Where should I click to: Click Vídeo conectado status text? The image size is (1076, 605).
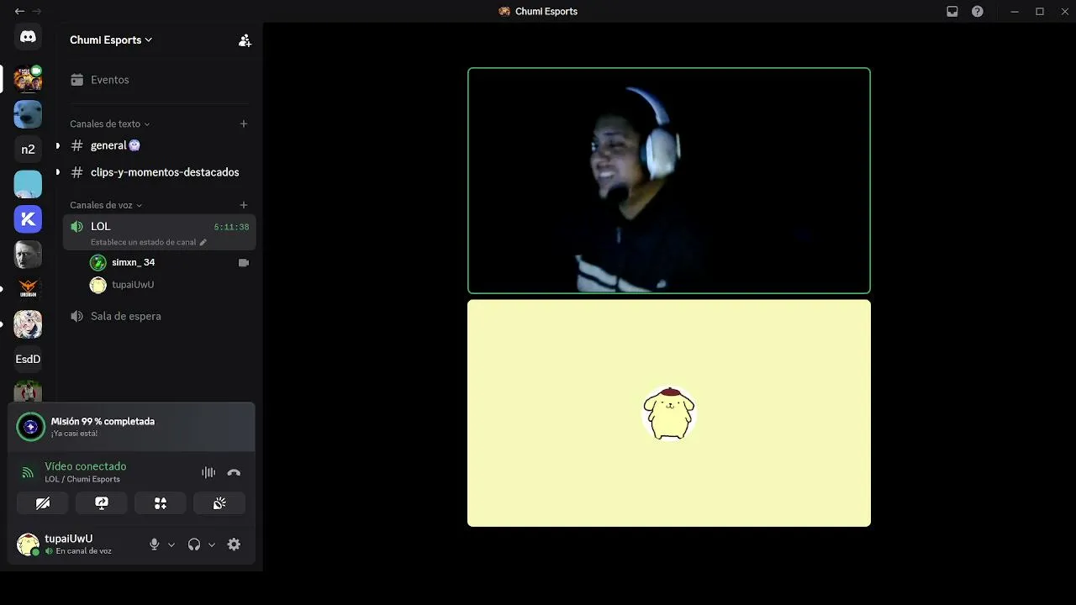pos(85,466)
